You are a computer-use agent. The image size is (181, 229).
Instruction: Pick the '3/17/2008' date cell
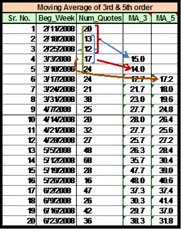[56, 79]
